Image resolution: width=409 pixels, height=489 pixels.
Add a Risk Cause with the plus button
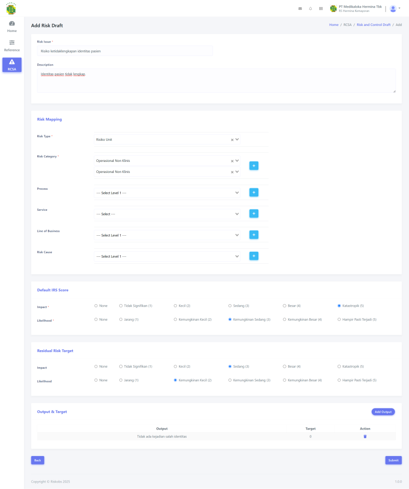point(254,256)
